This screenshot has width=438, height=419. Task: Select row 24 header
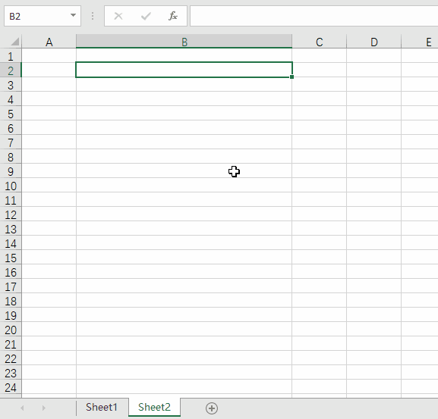11,387
